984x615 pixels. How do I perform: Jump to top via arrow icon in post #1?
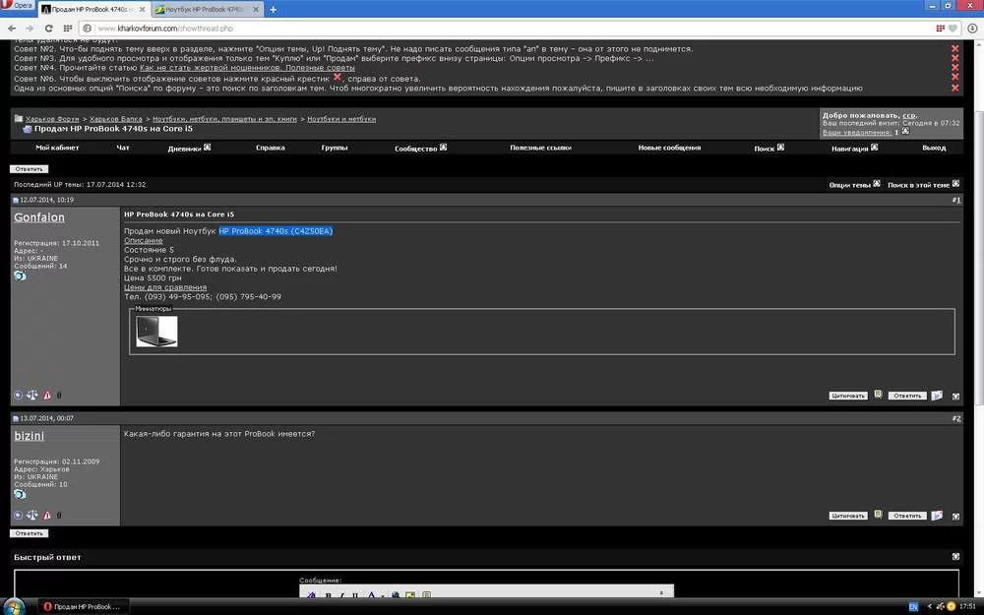(x=955, y=396)
